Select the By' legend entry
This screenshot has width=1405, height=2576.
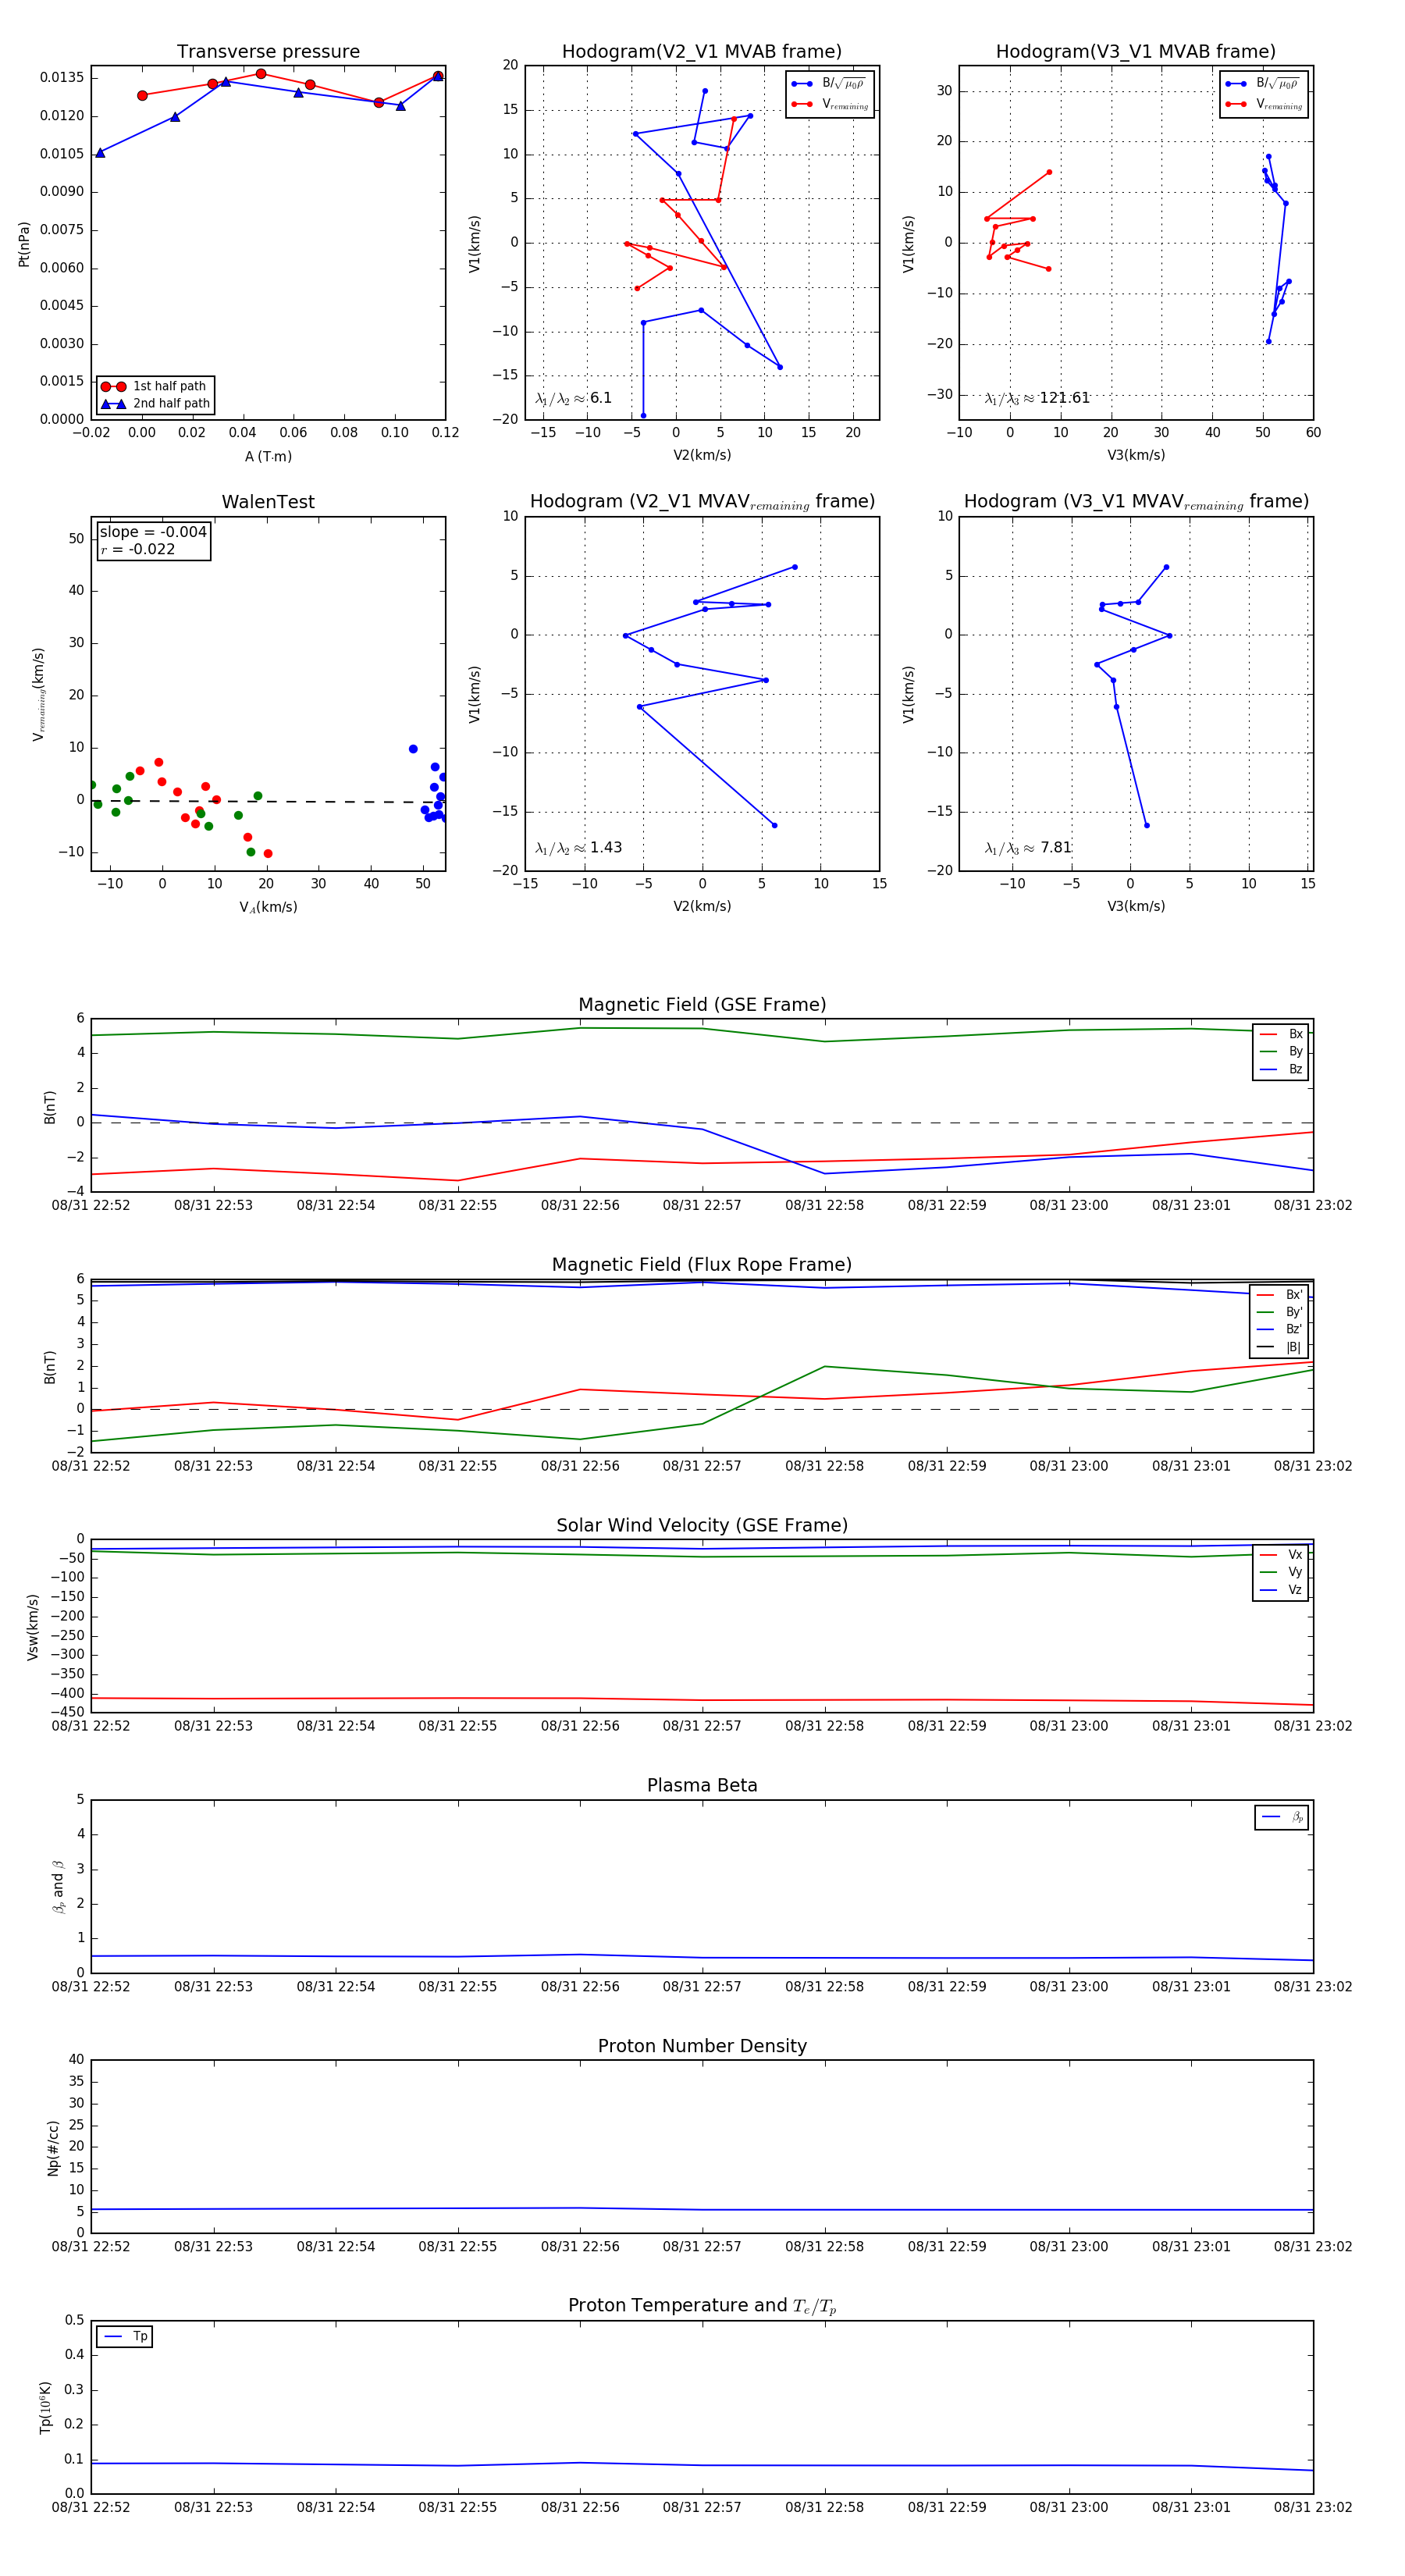(1279, 1312)
